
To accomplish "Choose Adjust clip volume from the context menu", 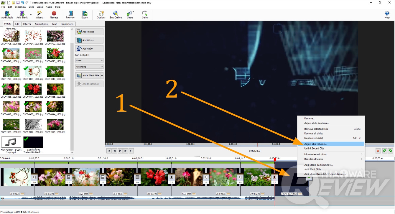I will click(331, 144).
